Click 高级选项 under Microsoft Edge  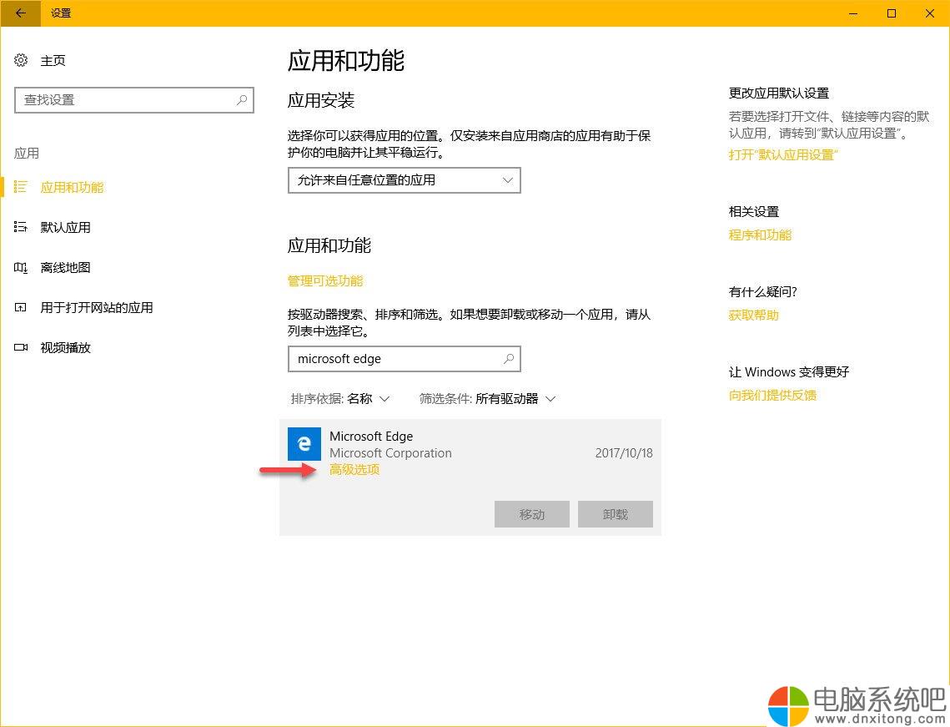(x=354, y=469)
